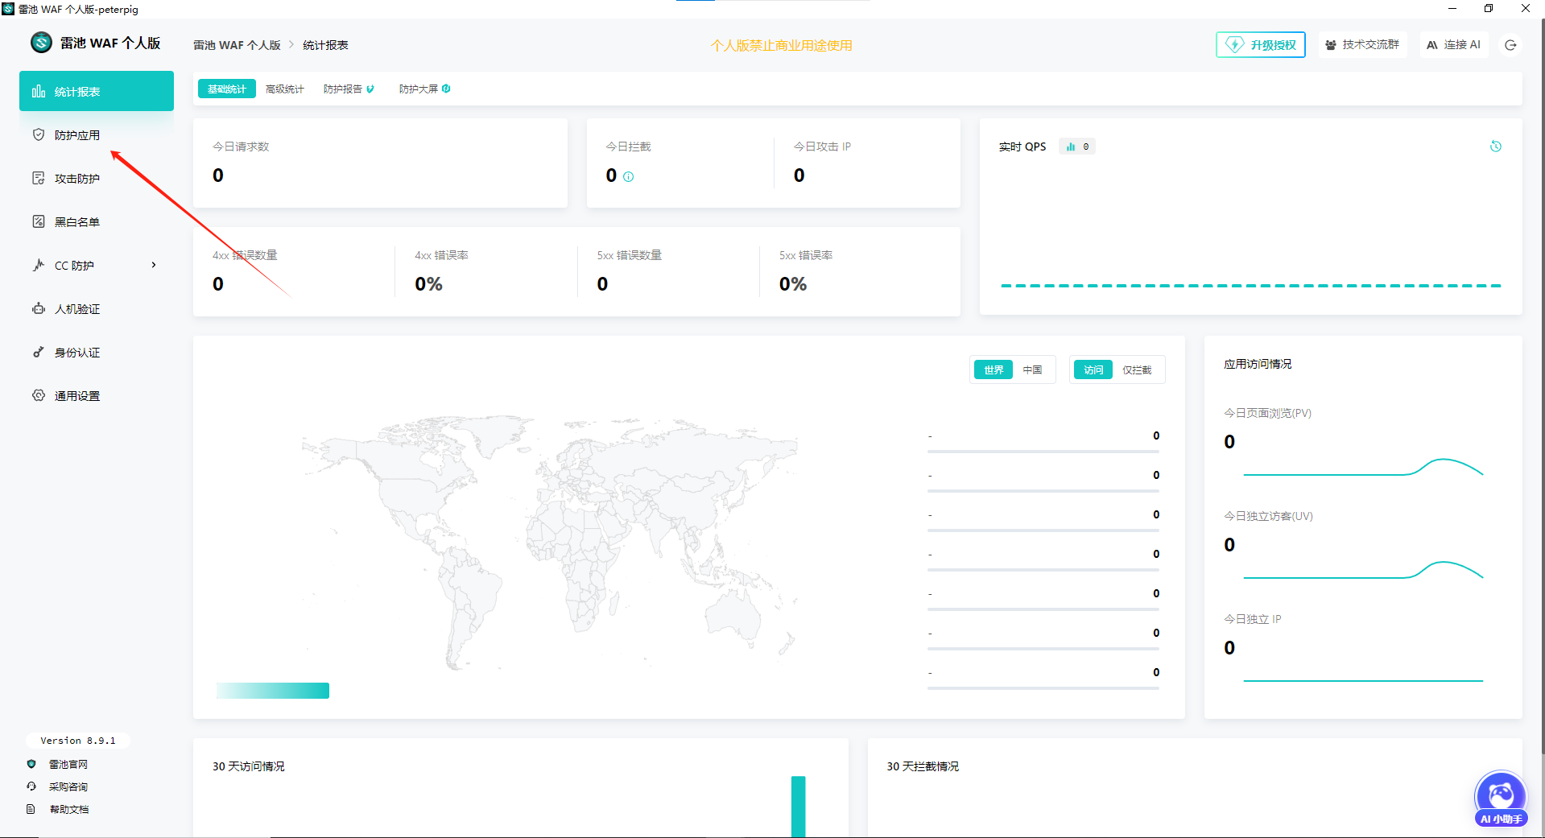Click the 今日独立访客(UV) label
The image size is (1545, 838).
1268,516
